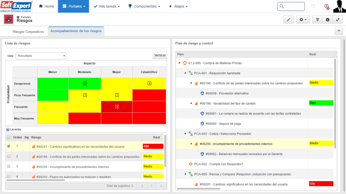Click the plus icon to add tab
Viewport: 346px width, 194px height.
339,31
